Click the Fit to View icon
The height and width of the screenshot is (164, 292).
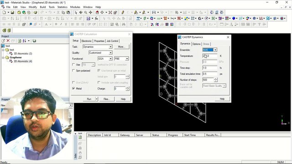tap(110, 12)
